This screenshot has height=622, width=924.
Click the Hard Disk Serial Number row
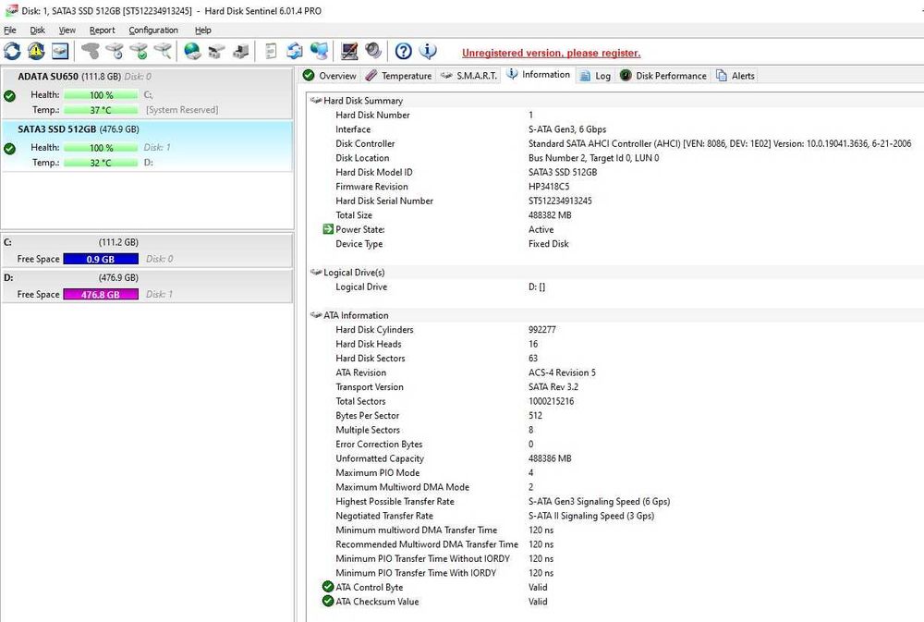pos(615,201)
